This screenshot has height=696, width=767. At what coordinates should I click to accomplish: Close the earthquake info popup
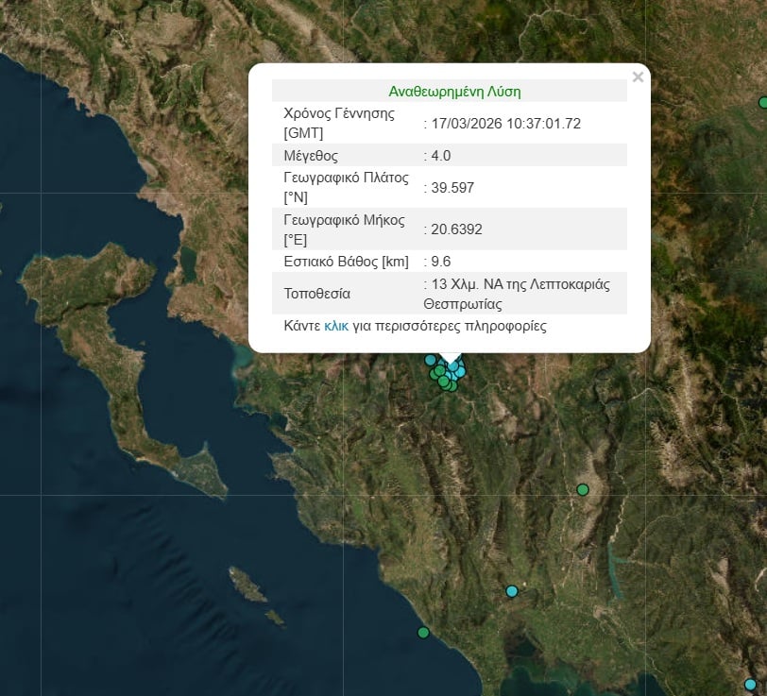point(638,77)
